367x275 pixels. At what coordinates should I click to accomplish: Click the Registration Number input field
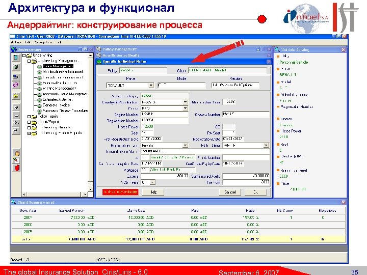click(165, 120)
